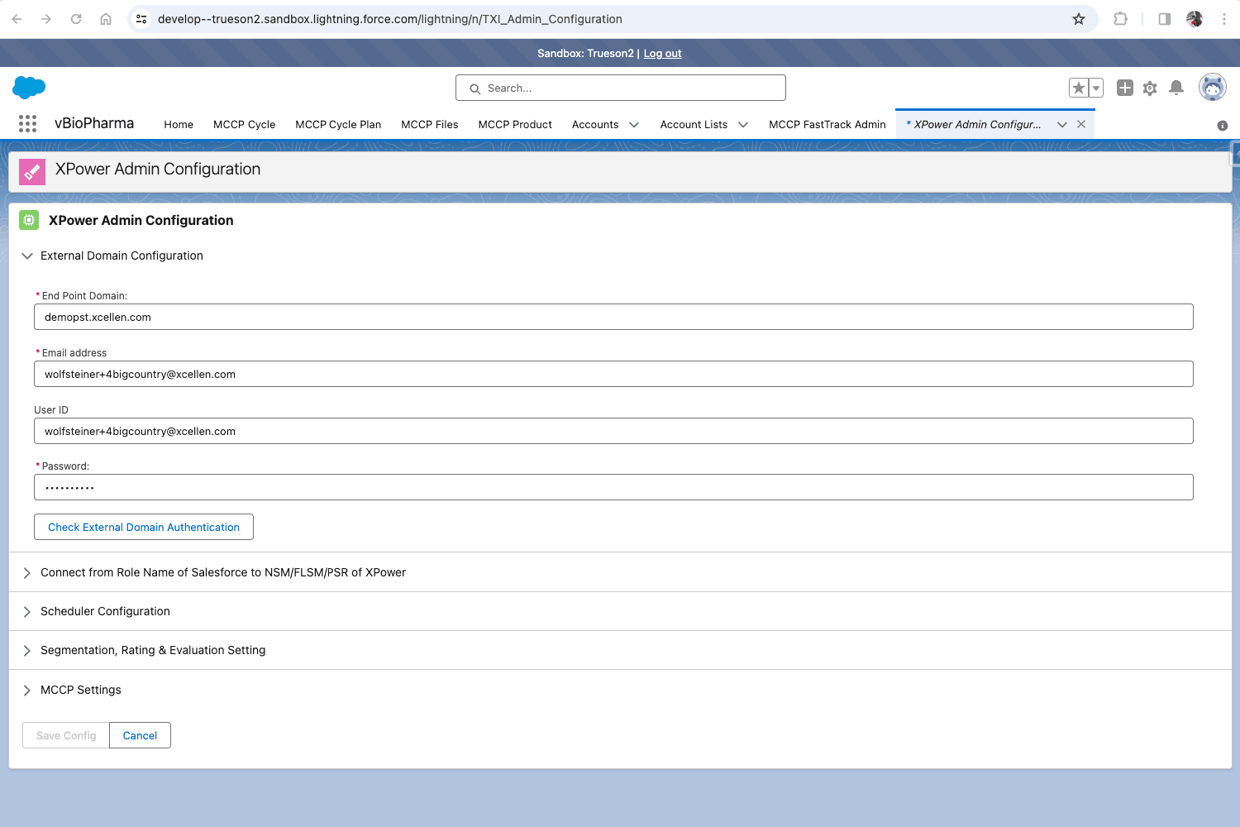Open MCCP Cycle Plan tab

point(338,125)
